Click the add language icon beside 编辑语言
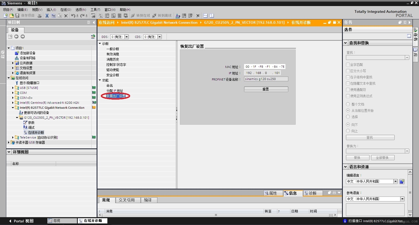 tap(402, 181)
